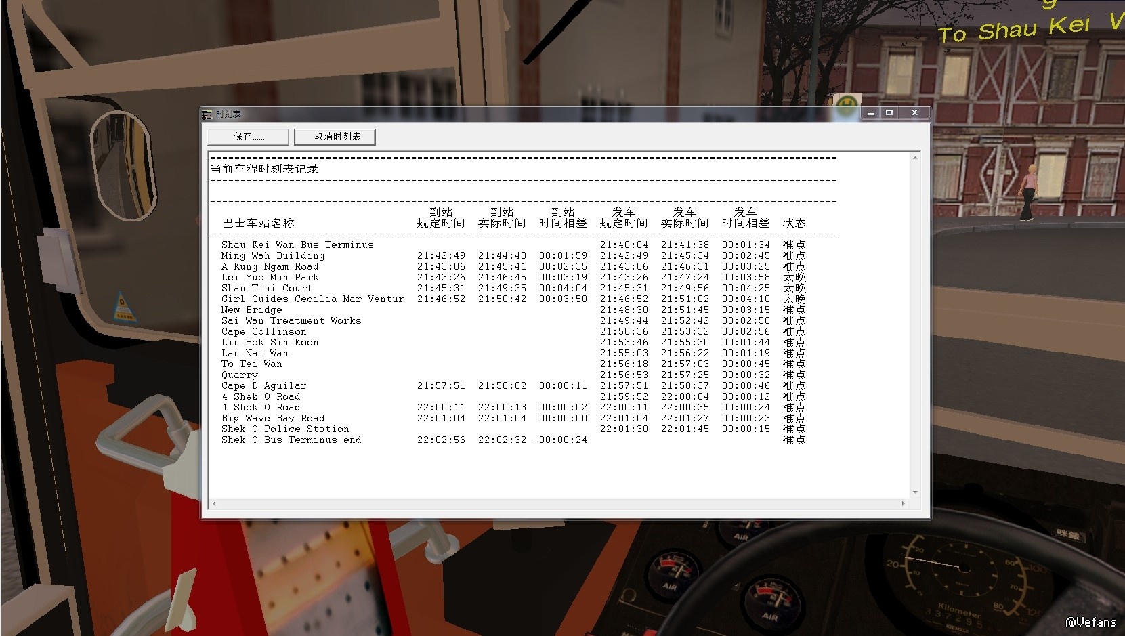The image size is (1125, 636).
Task: Click the horizontal scrollbar right arrow
Action: tap(904, 503)
